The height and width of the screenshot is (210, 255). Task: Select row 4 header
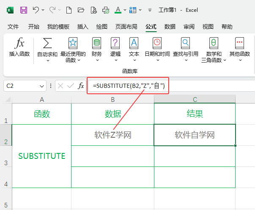click(6, 177)
